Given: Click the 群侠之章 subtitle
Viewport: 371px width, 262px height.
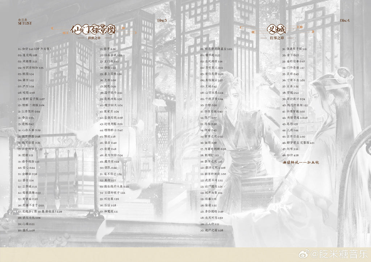Looking at the screenshot, I should 93,38.
